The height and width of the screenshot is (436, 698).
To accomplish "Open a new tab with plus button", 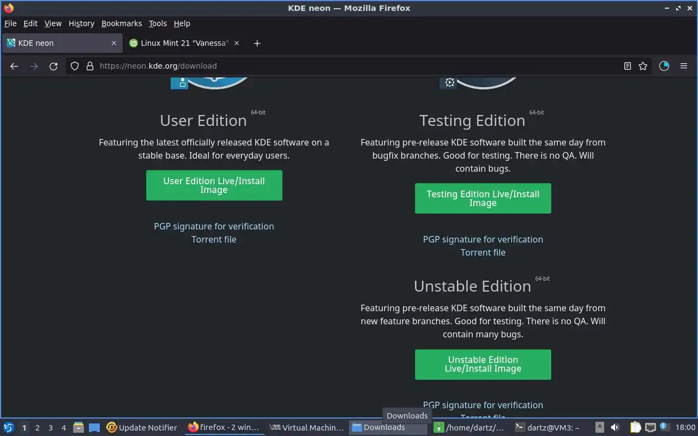I will (x=257, y=43).
